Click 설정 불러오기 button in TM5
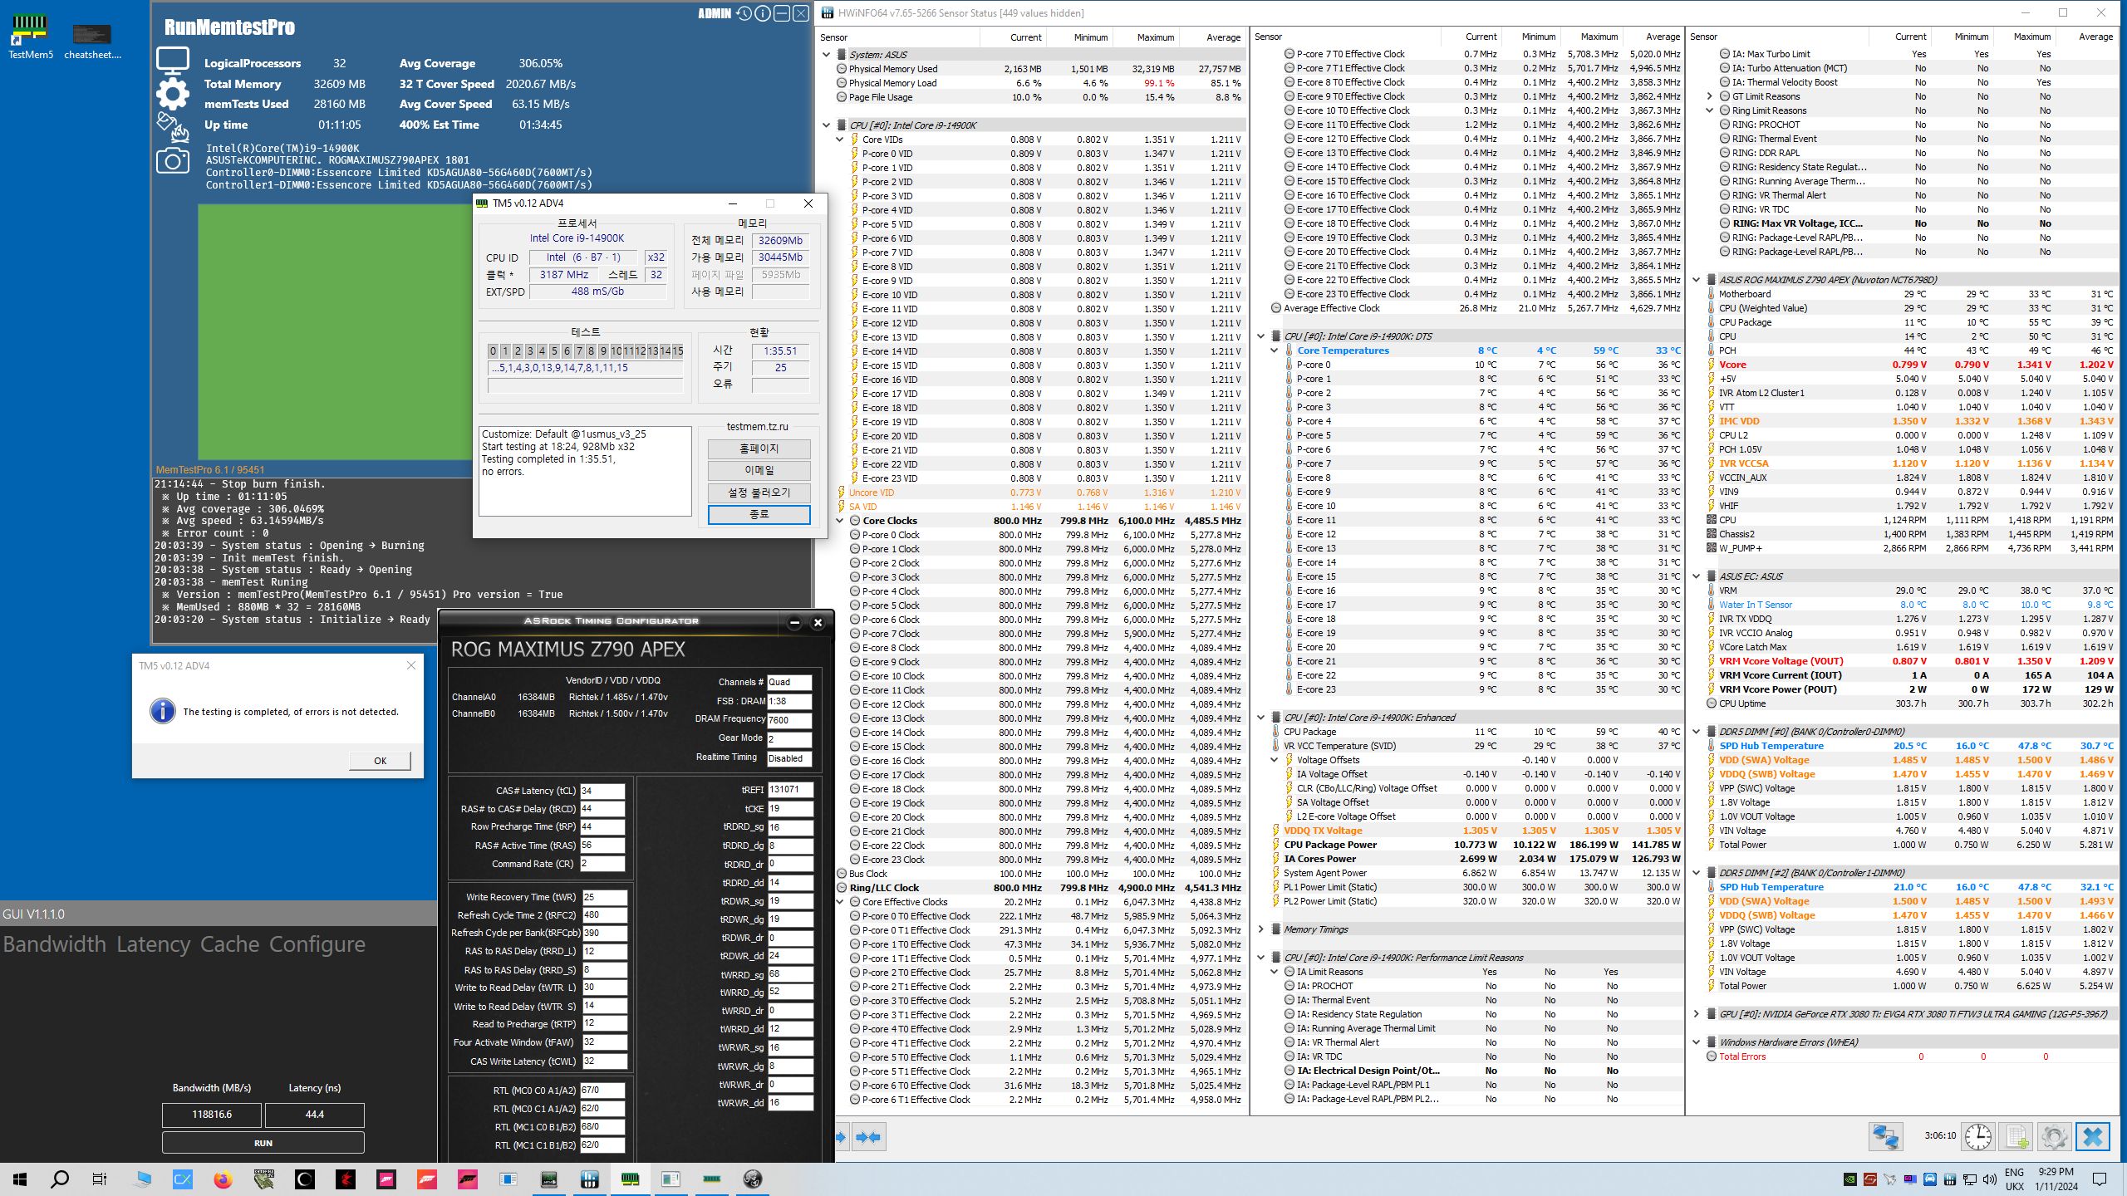 [759, 493]
